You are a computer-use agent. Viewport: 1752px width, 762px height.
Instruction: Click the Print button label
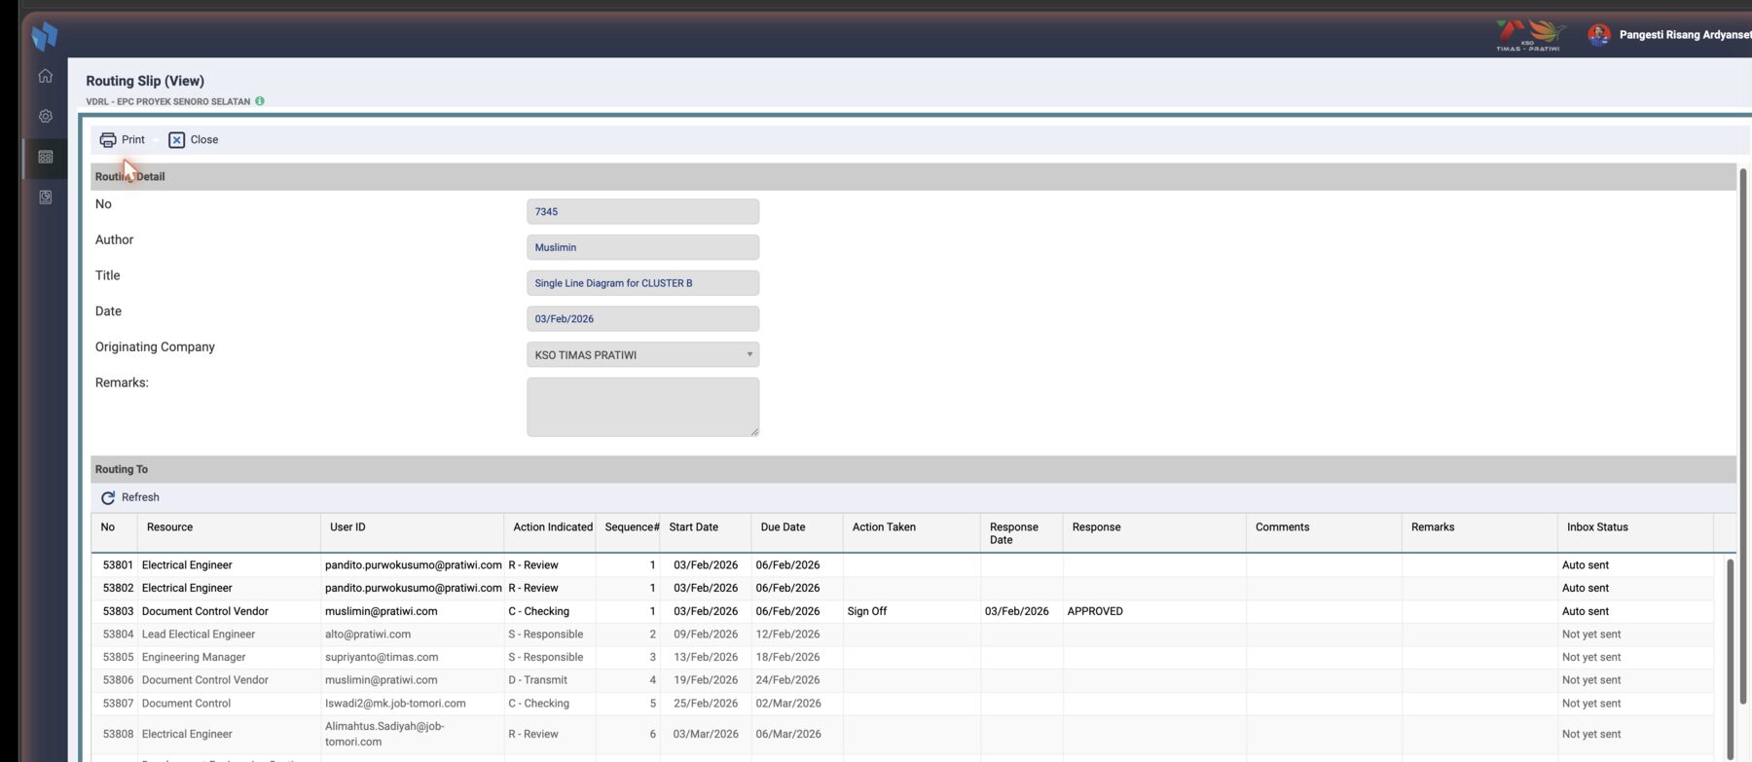[x=133, y=140]
